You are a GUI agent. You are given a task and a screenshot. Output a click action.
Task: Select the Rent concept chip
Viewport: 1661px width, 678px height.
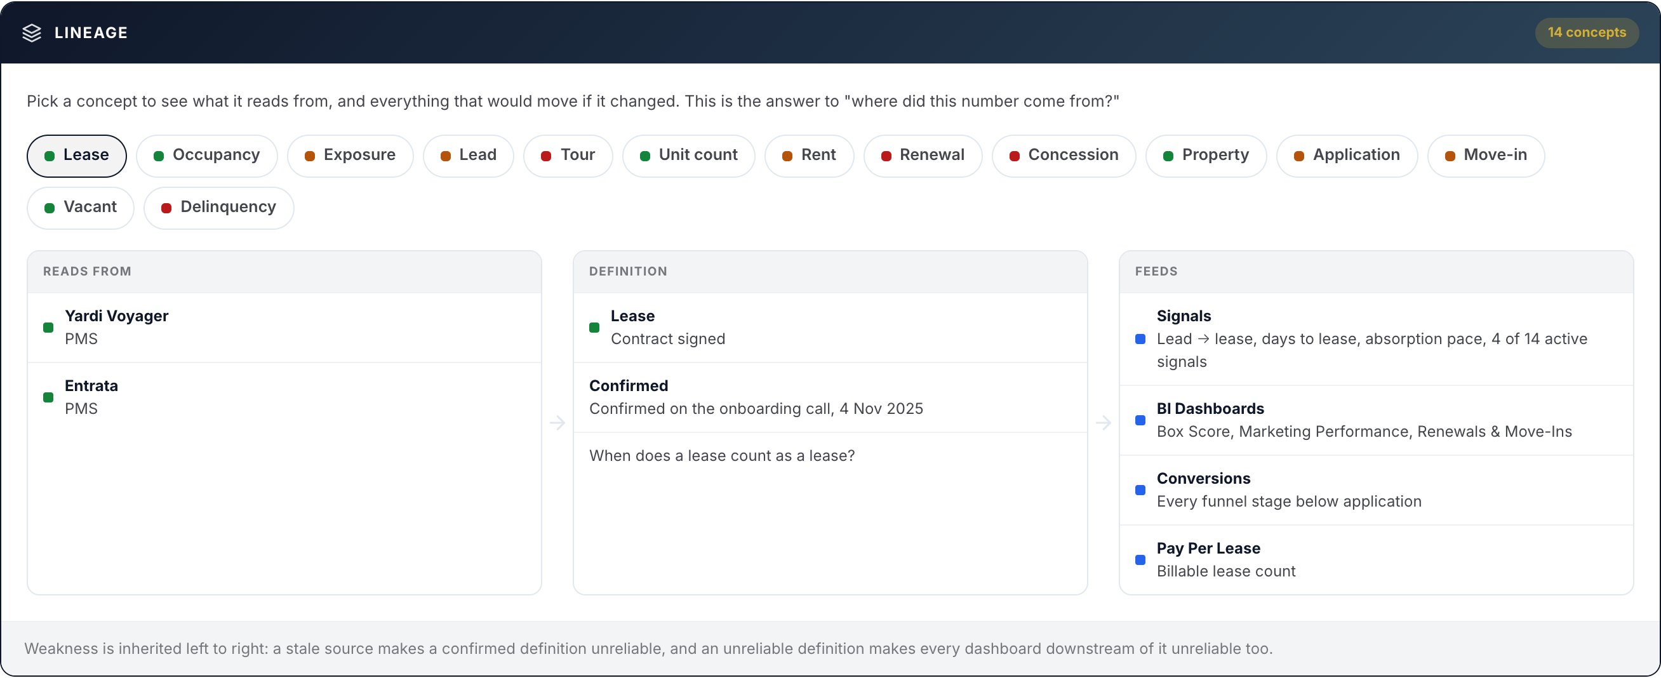pos(809,156)
